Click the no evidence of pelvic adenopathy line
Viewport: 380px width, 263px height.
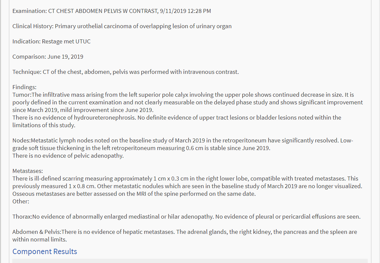point(68,156)
